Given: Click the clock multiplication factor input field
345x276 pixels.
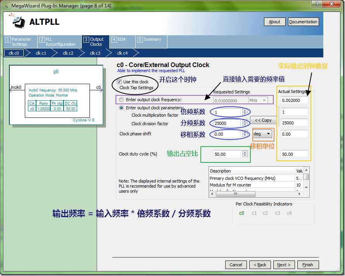Looking at the screenshot, I should coord(227,112).
